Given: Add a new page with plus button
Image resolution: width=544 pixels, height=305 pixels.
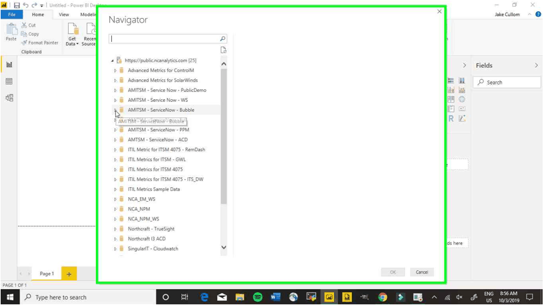Looking at the screenshot, I should pyautogui.click(x=69, y=274).
